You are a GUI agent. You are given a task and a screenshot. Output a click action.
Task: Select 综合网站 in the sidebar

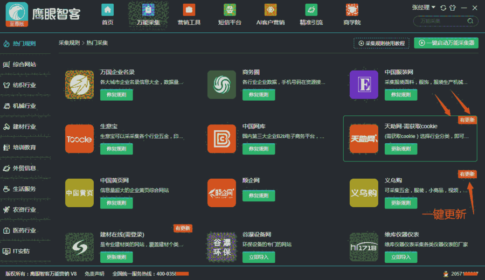point(24,64)
